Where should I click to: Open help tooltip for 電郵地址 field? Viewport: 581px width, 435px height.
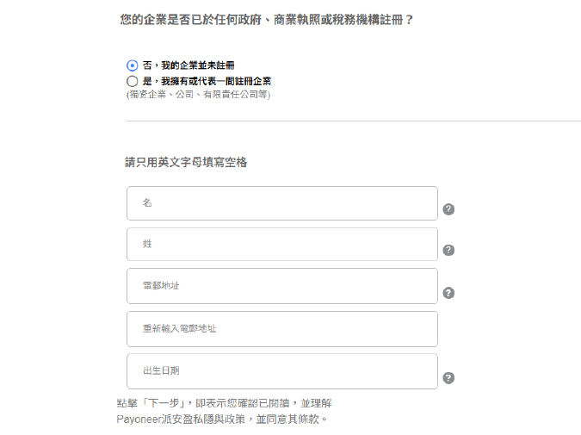[448, 293]
